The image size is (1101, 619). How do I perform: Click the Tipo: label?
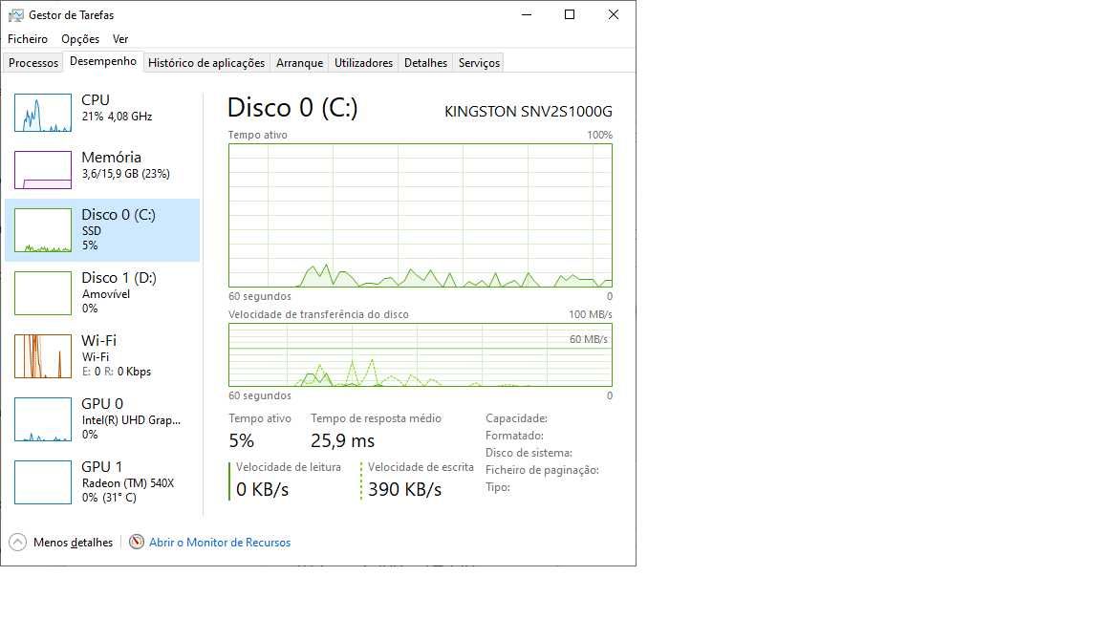[x=498, y=487]
